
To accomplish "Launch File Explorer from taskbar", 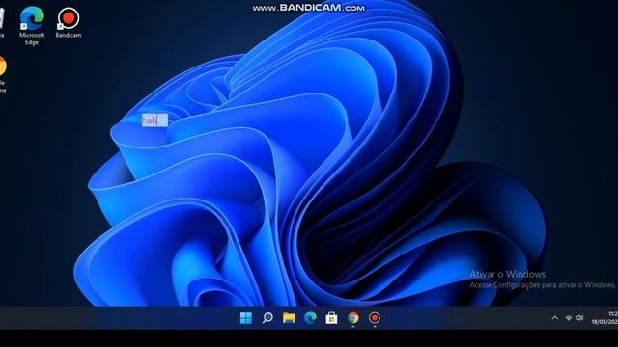I will coord(289,318).
